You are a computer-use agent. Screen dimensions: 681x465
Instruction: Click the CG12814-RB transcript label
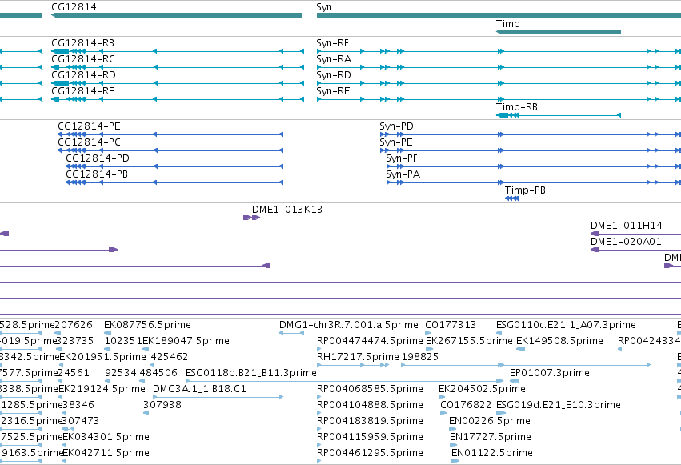click(83, 43)
